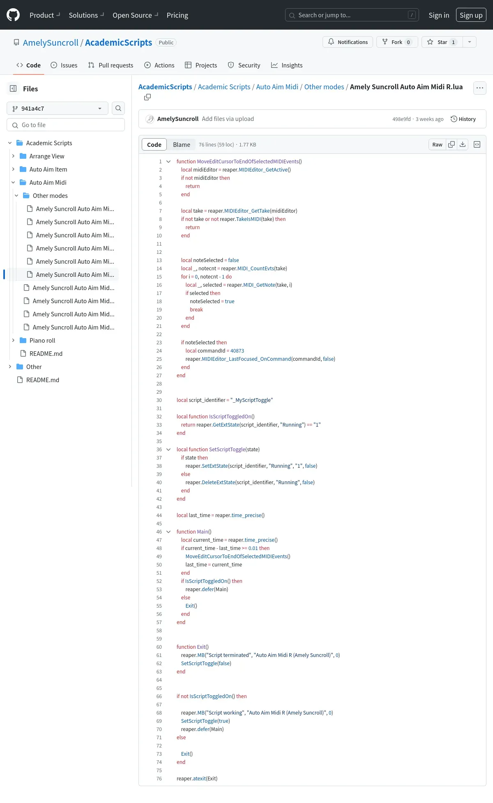Open the Raw file view

coord(437,144)
